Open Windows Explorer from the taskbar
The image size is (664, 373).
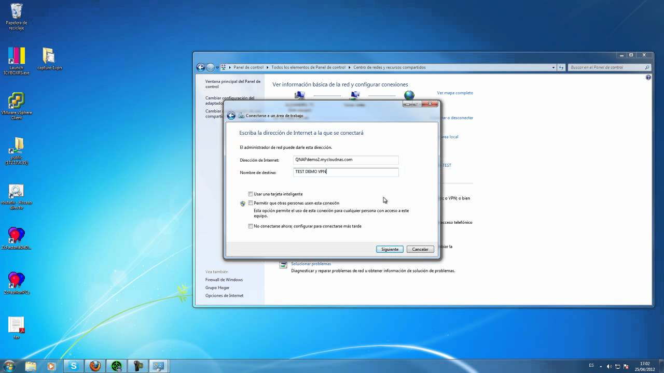click(31, 366)
